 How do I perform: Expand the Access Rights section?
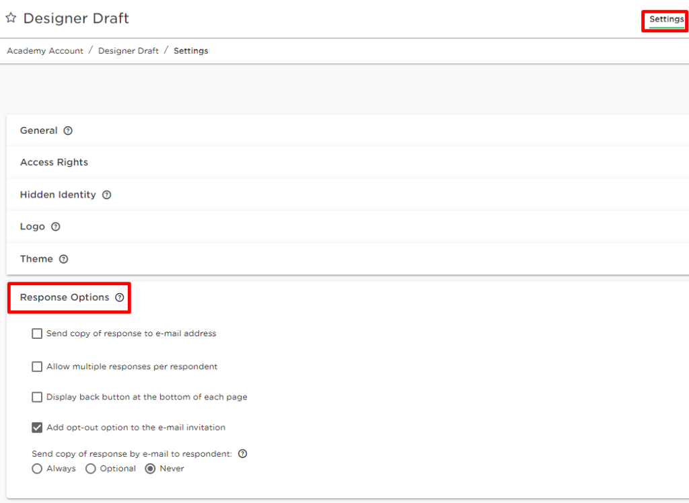[x=54, y=163]
